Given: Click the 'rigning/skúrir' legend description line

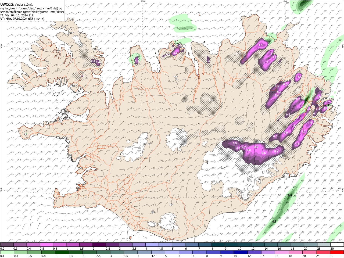Looking at the screenshot, I should point(31,8).
